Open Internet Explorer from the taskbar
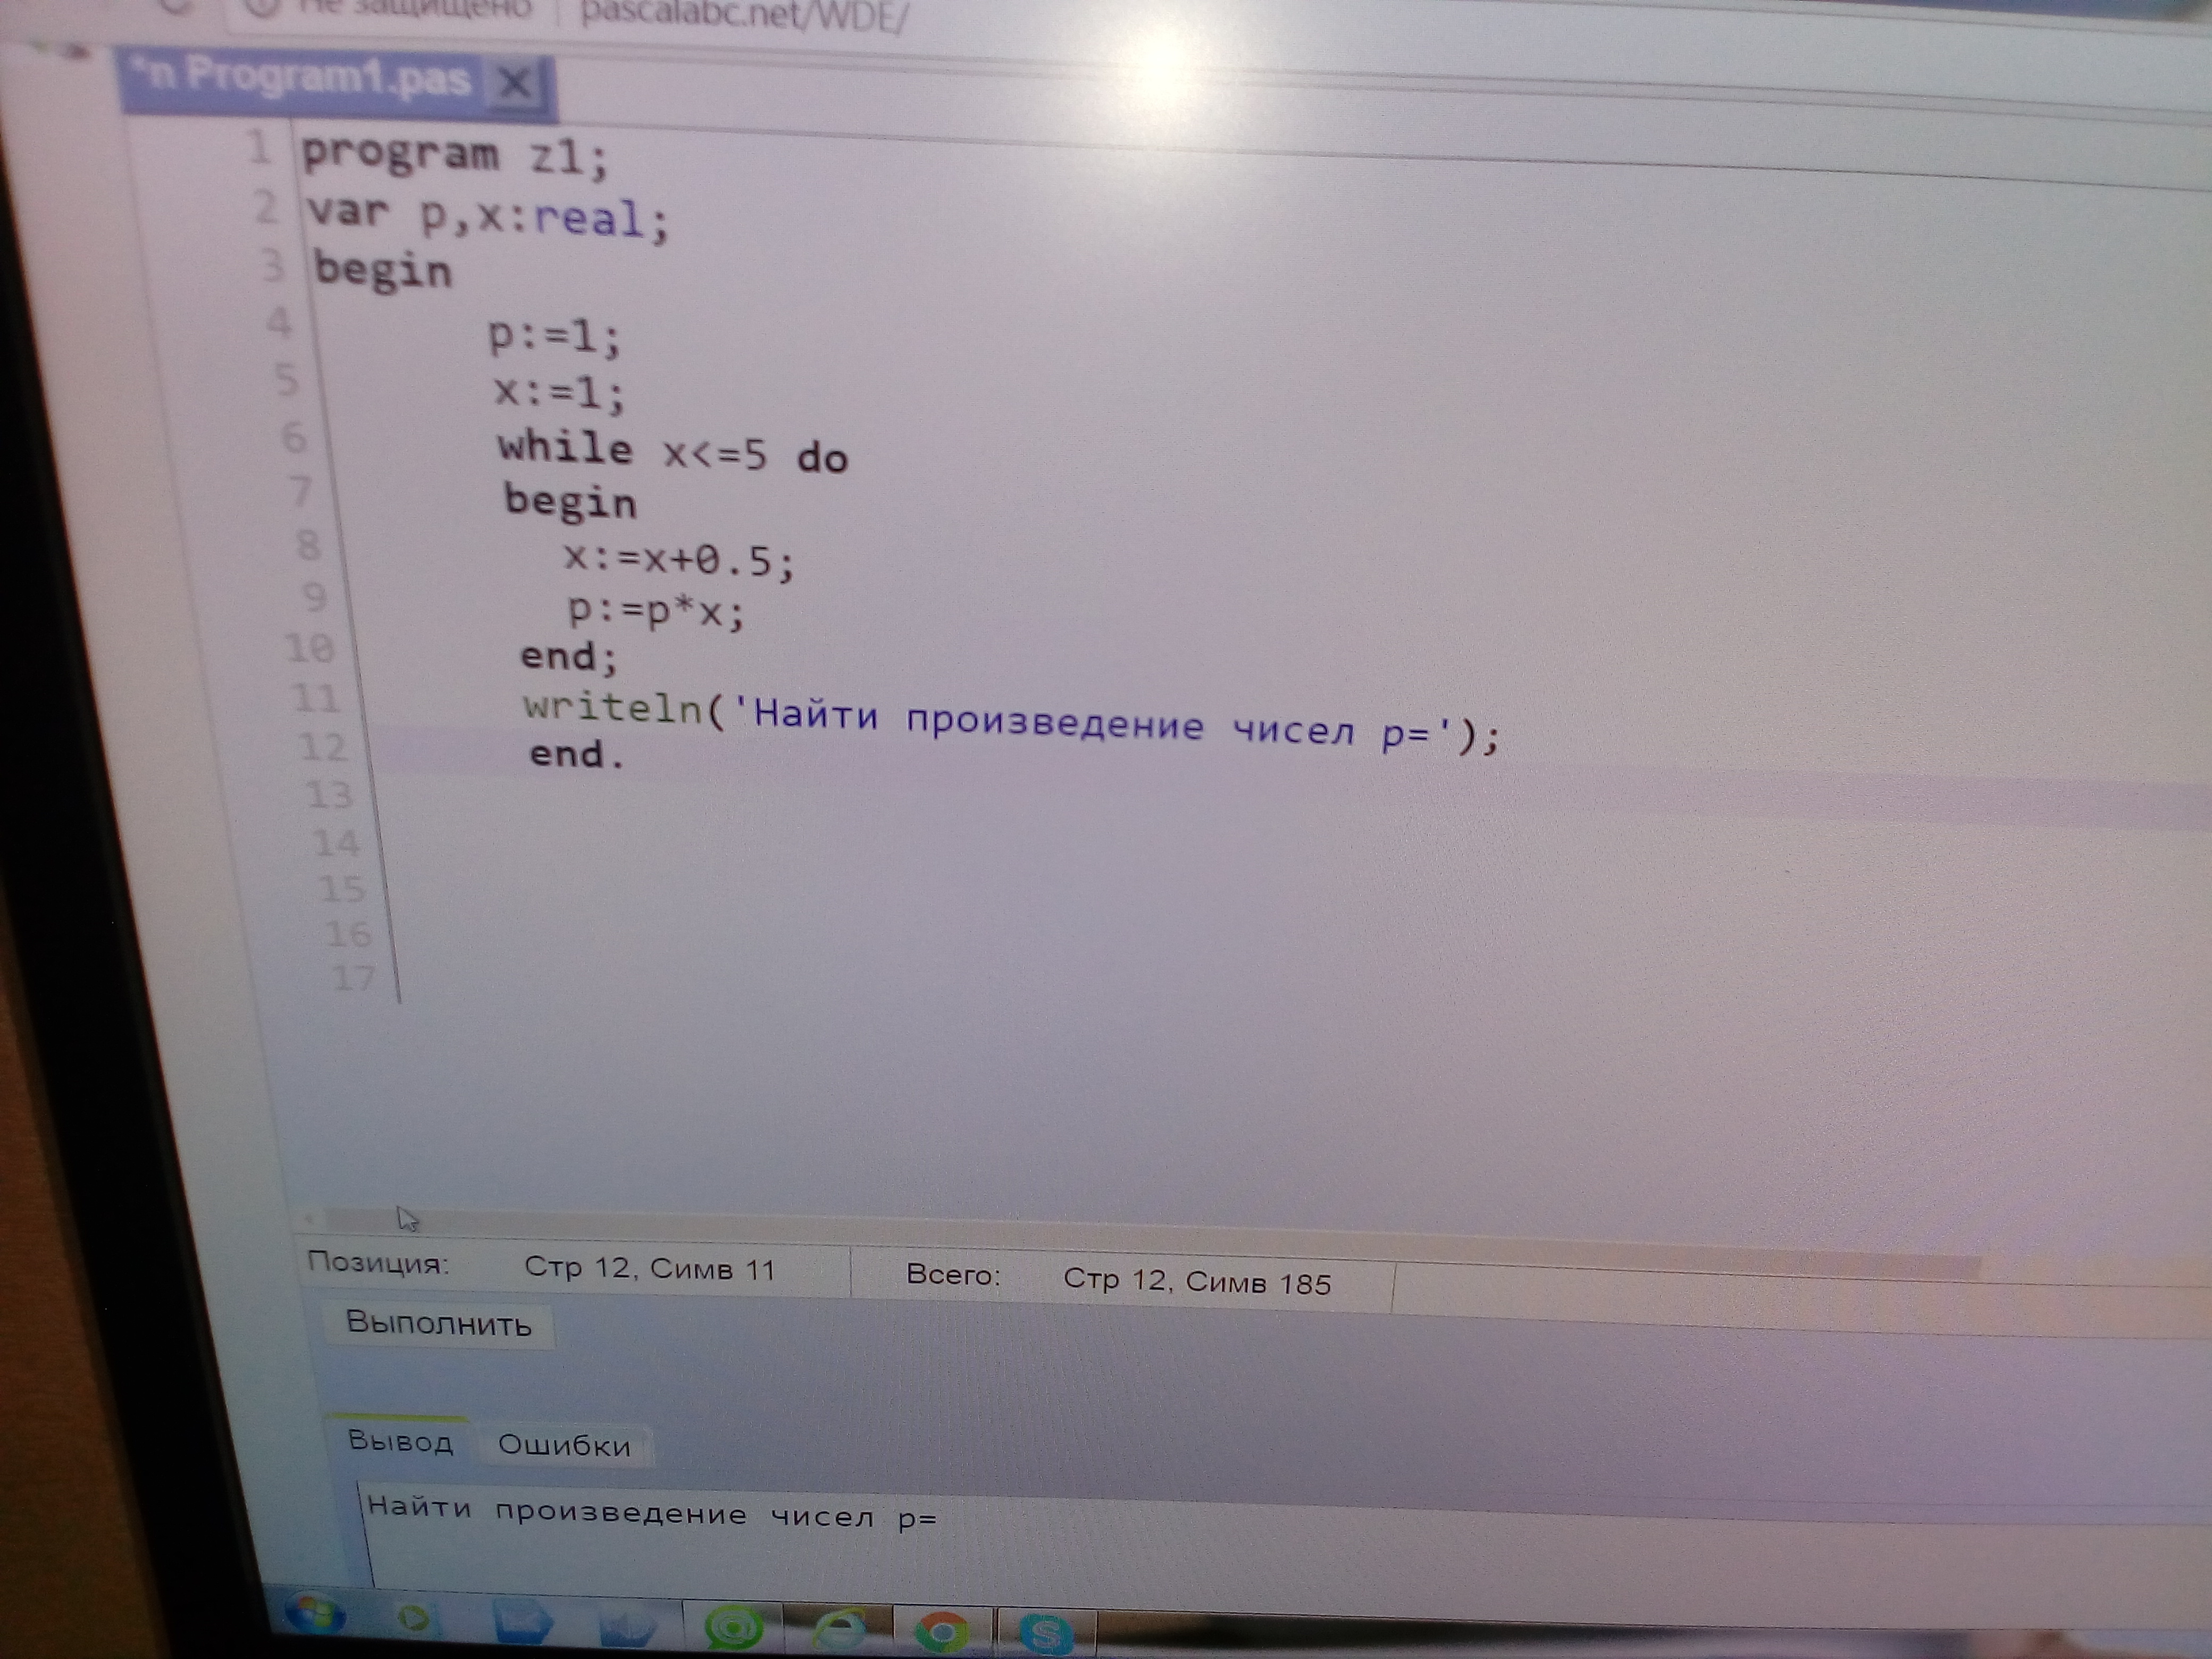This screenshot has width=2212, height=1659. (838, 1631)
